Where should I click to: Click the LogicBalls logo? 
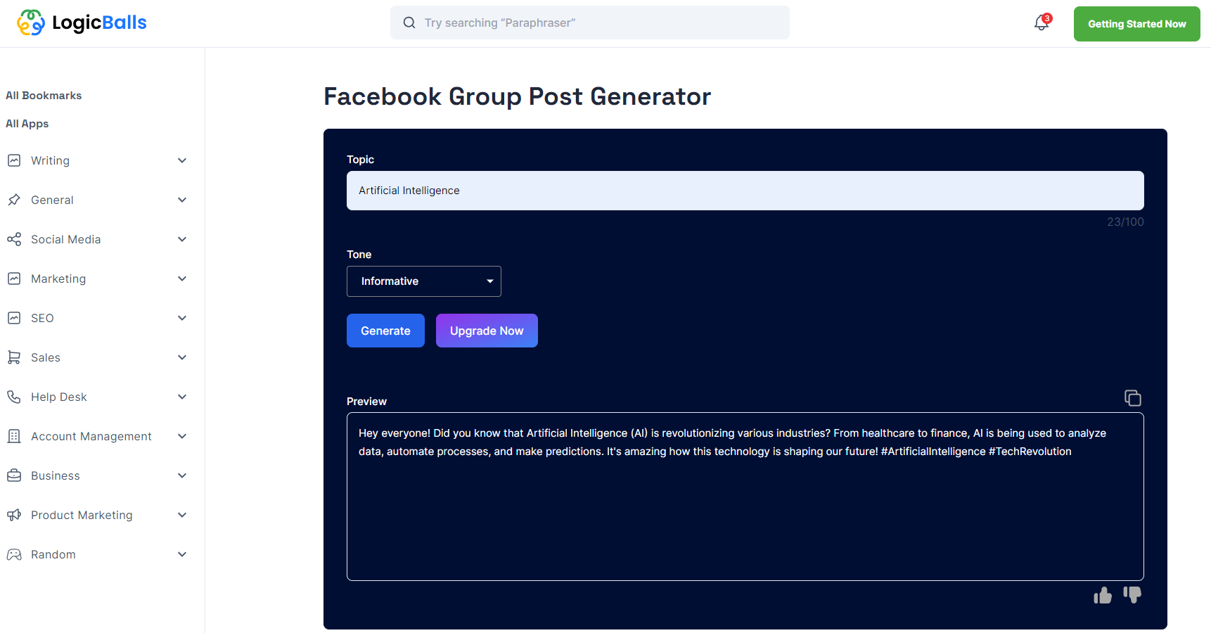pos(81,23)
